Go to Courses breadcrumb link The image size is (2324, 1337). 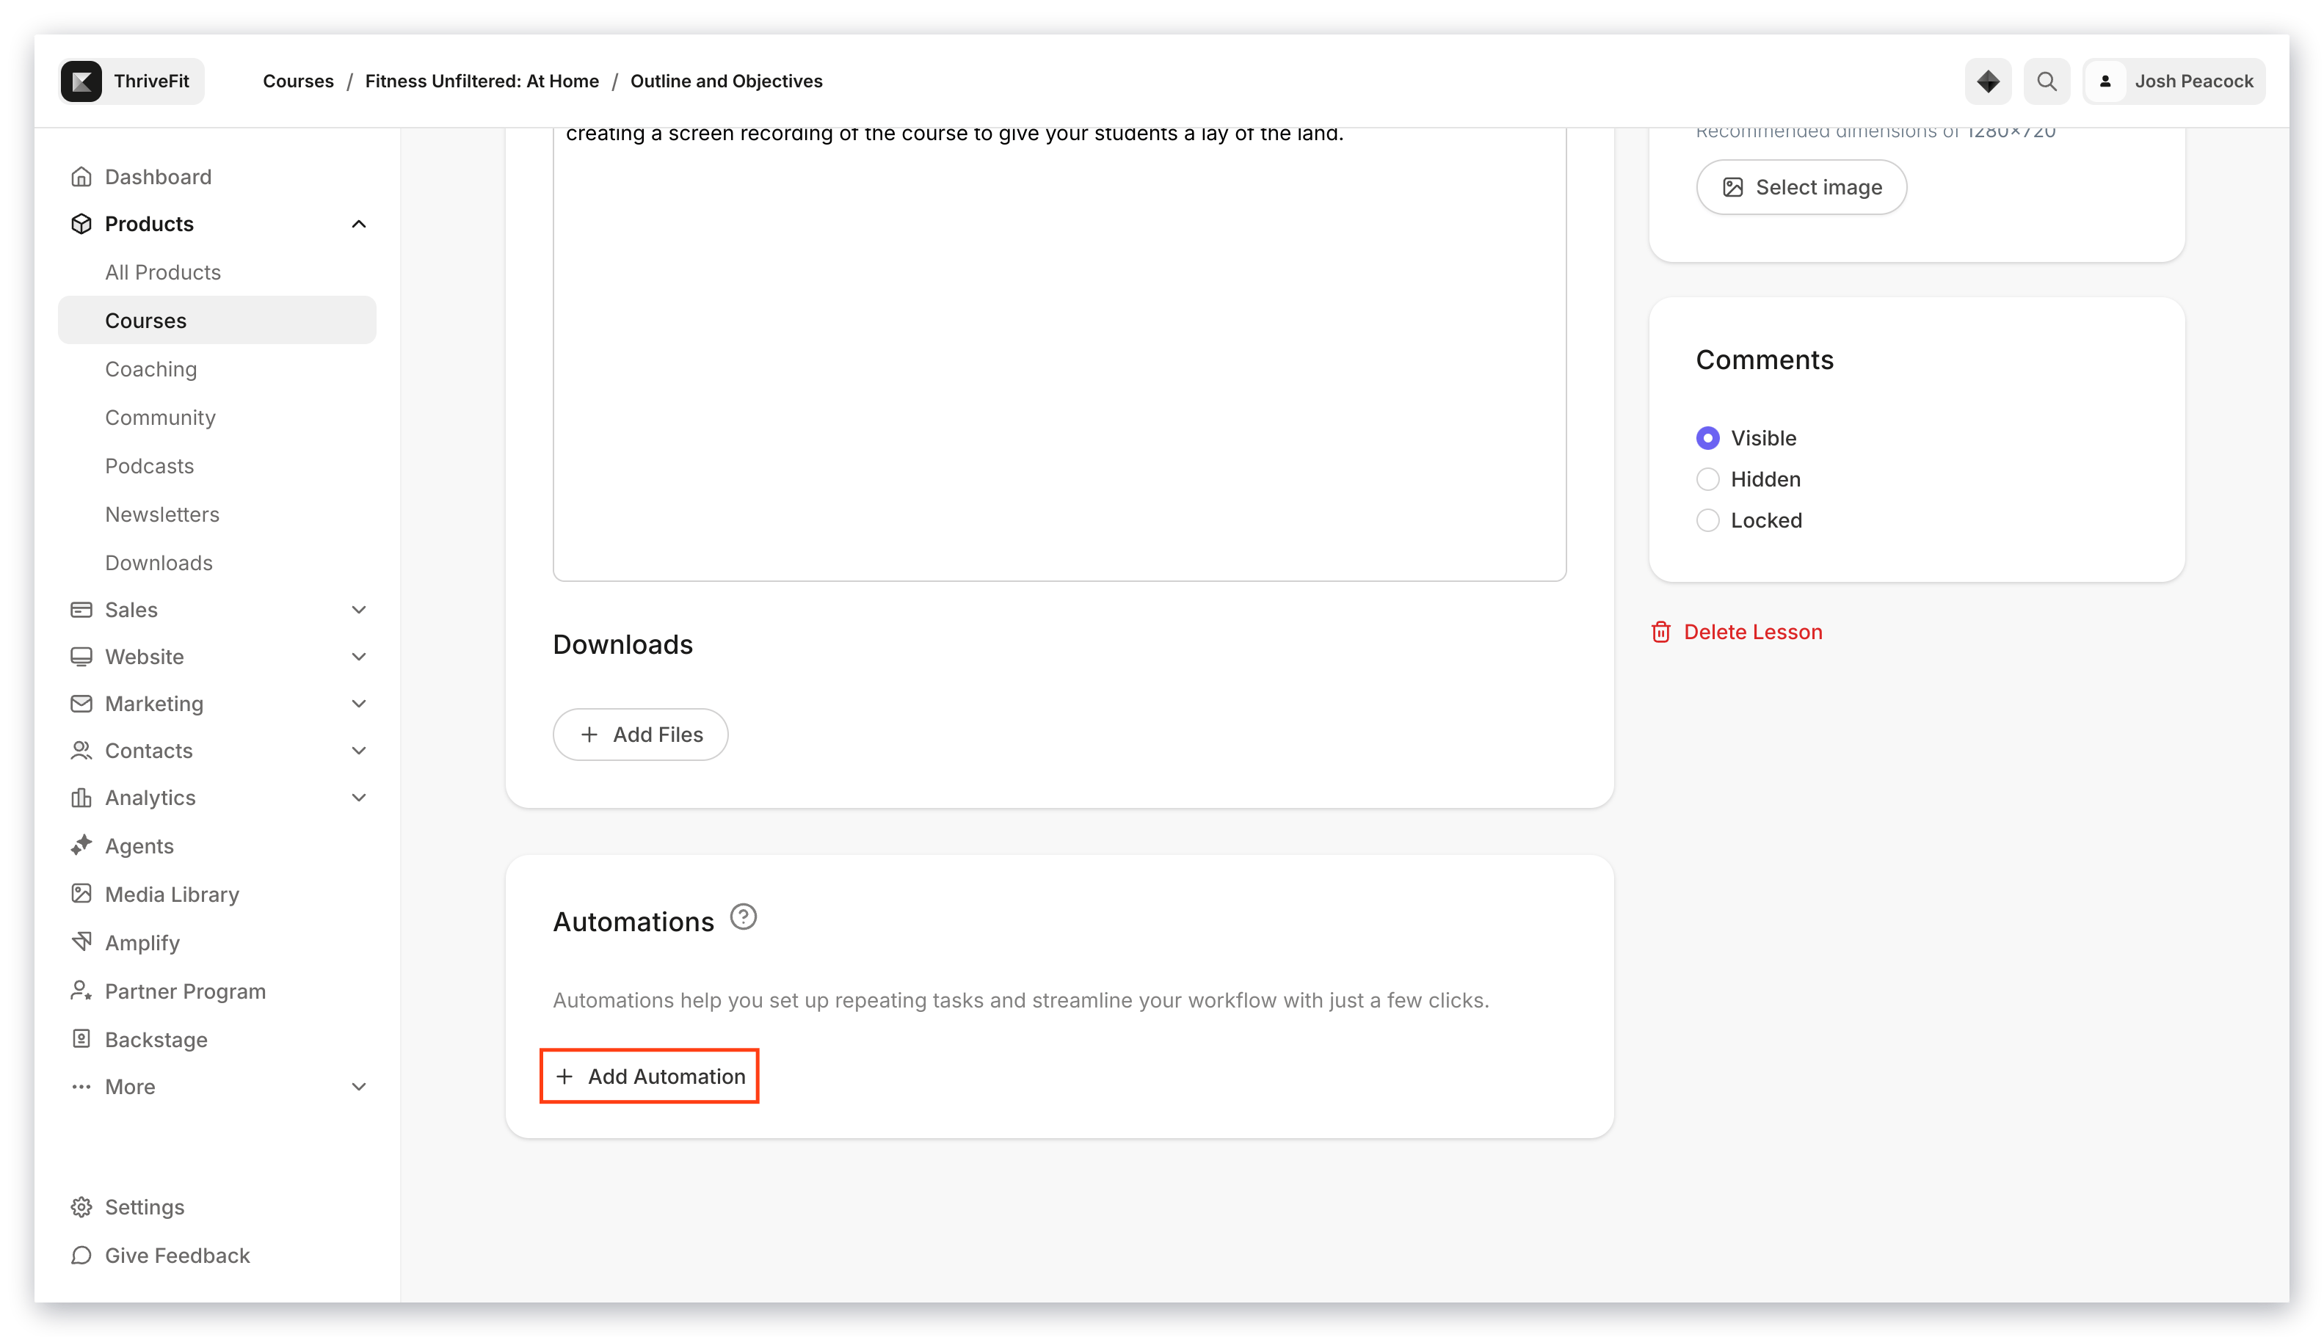(x=299, y=81)
